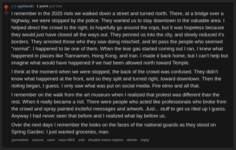Click the "just now" timestamp
The image size is (236, 150).
(56, 6)
